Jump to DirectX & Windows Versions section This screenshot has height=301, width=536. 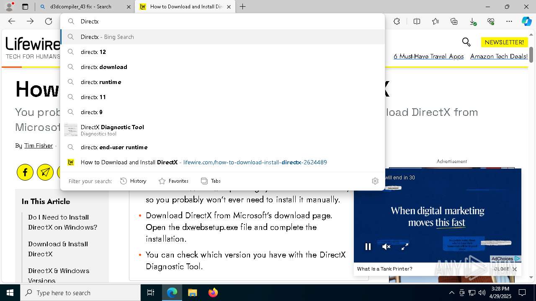59,276
